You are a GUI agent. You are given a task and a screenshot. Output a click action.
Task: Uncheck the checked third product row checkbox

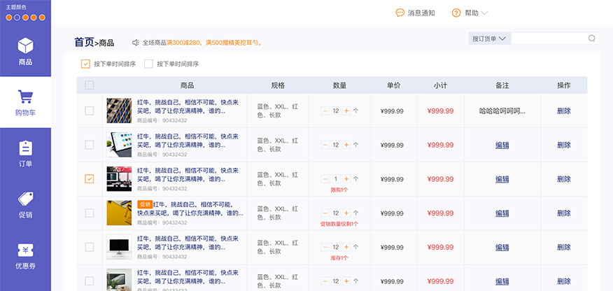pos(89,179)
